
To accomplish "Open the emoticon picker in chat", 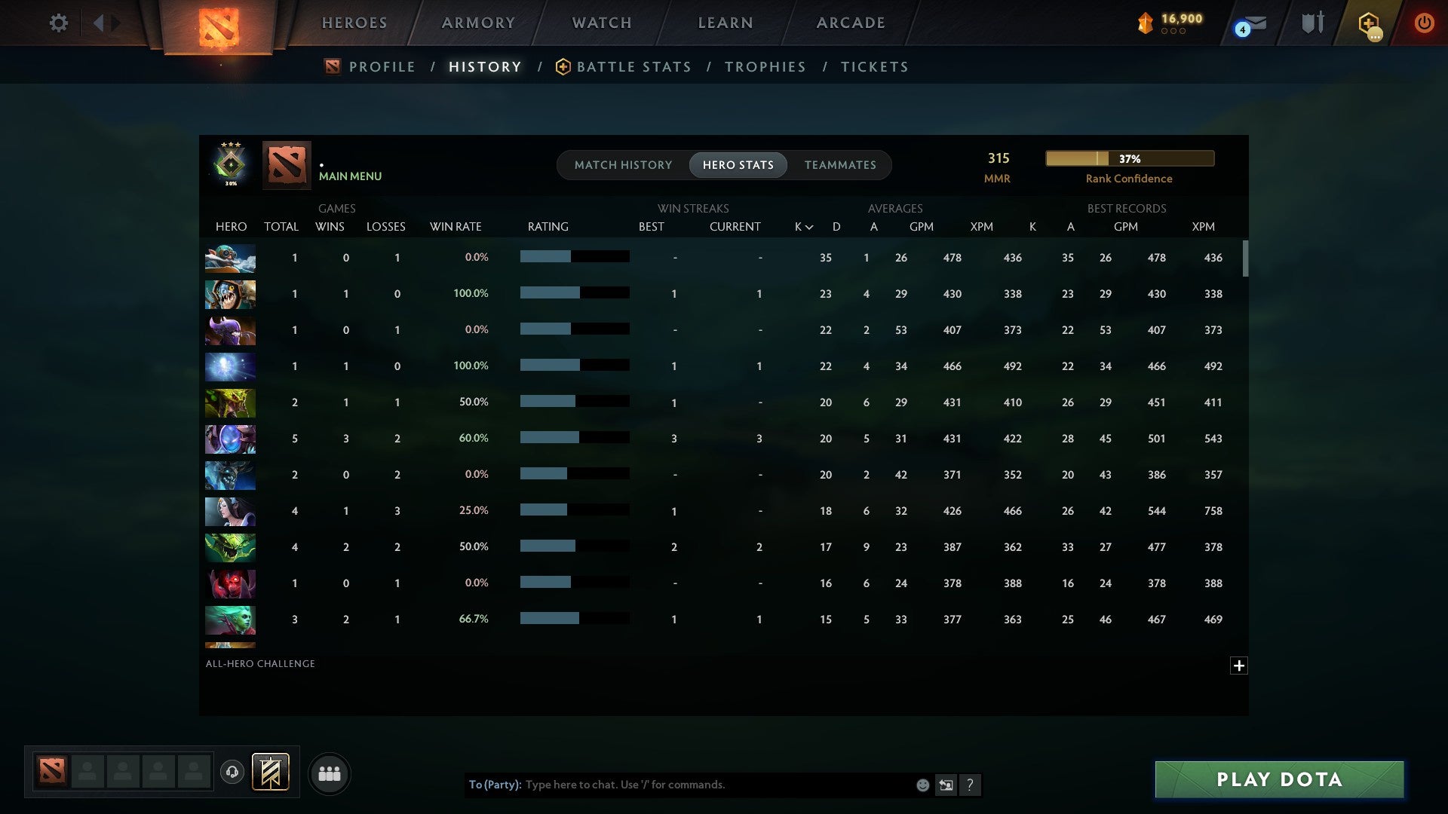I will 922,785.
